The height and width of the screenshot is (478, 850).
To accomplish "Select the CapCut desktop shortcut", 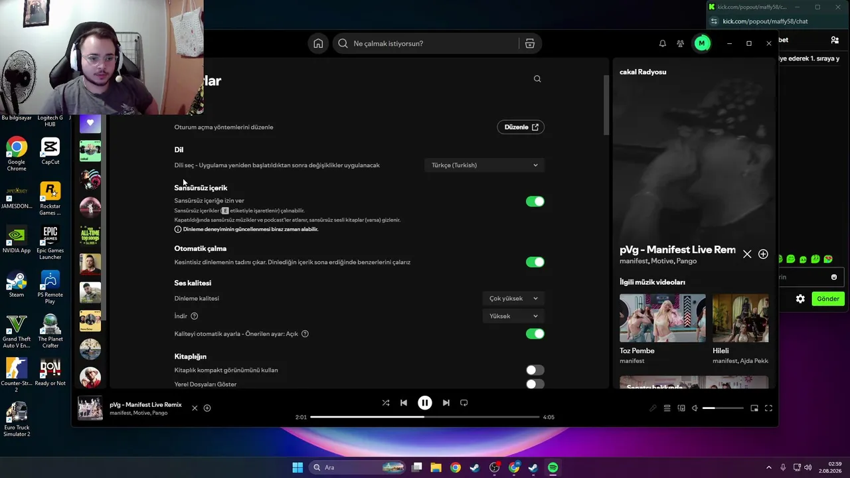I will click(x=50, y=151).
